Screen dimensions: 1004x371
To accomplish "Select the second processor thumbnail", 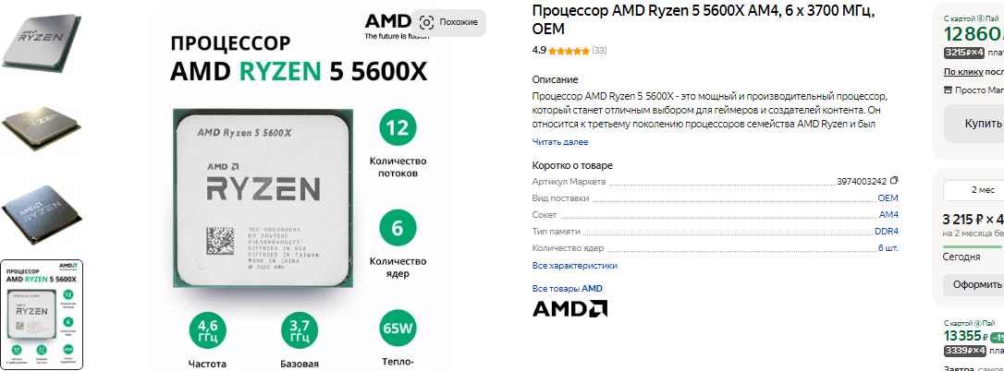I will click(x=41, y=128).
